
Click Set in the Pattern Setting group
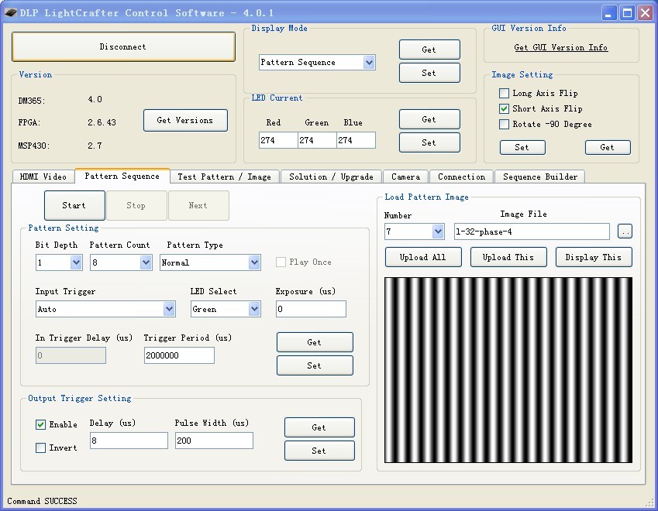tap(315, 365)
